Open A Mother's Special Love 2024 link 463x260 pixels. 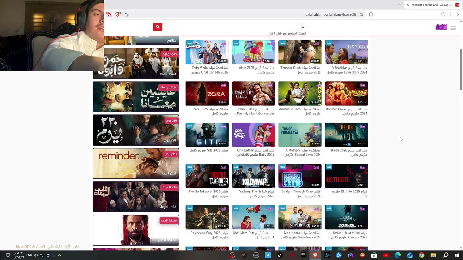click(x=302, y=152)
